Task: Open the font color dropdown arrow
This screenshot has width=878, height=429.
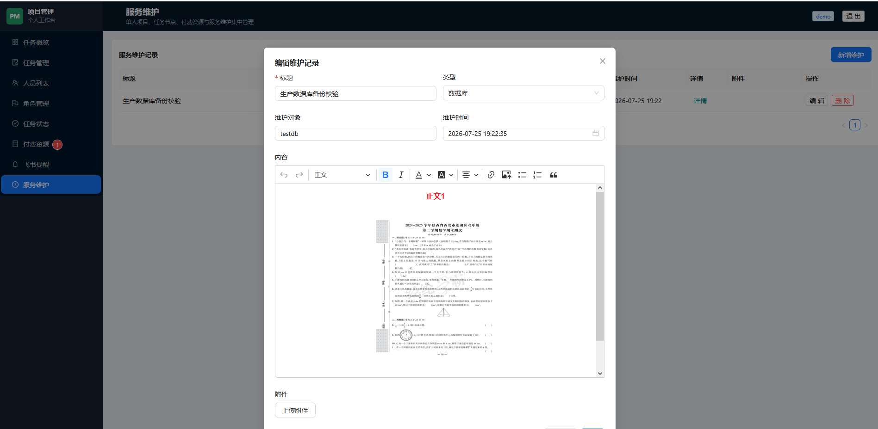Action: (429, 175)
